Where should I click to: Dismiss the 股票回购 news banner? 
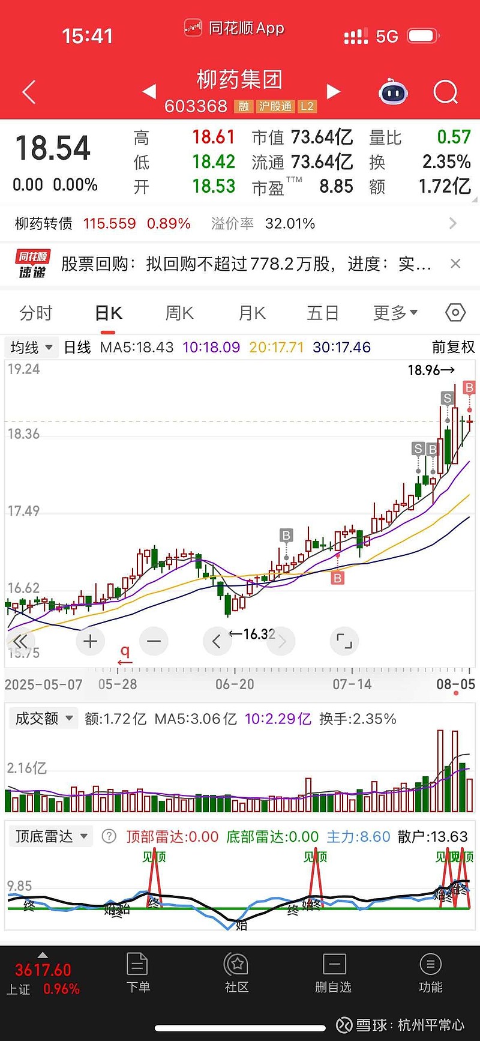(455, 264)
